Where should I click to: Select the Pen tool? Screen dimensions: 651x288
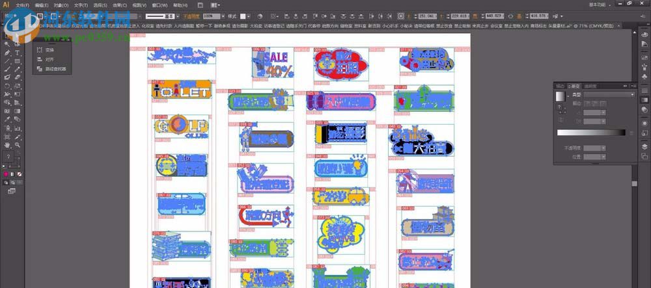[x=7, y=53]
